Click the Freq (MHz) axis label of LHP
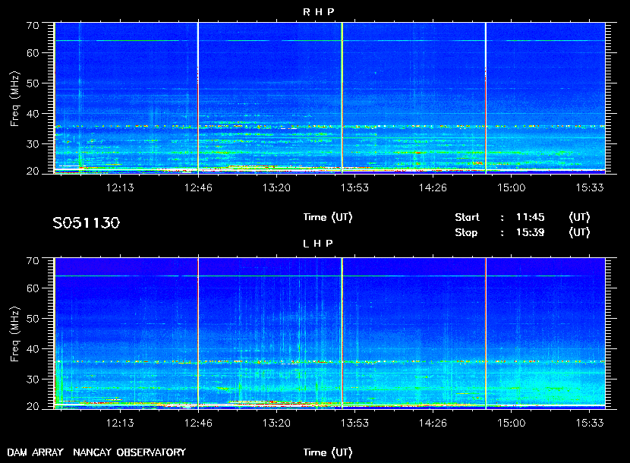 [14, 335]
